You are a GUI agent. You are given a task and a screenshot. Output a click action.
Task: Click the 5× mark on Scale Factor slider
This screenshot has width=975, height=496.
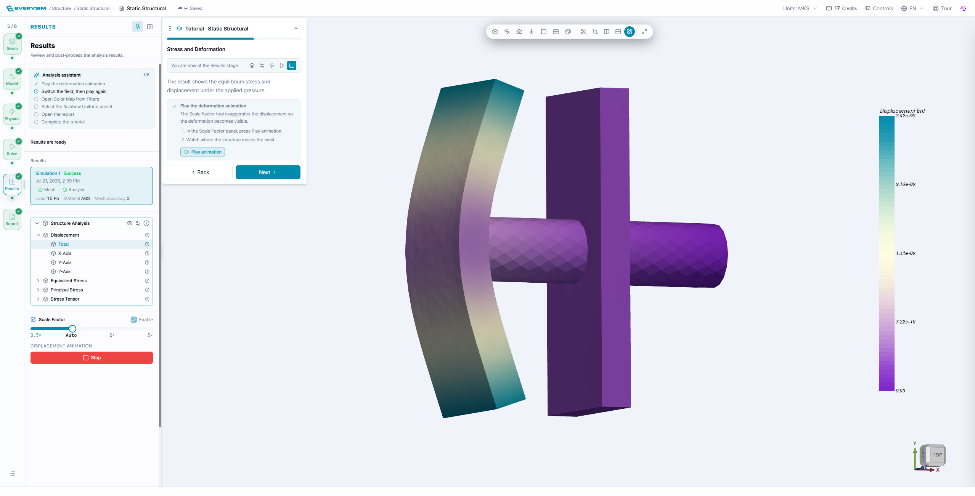click(x=150, y=335)
